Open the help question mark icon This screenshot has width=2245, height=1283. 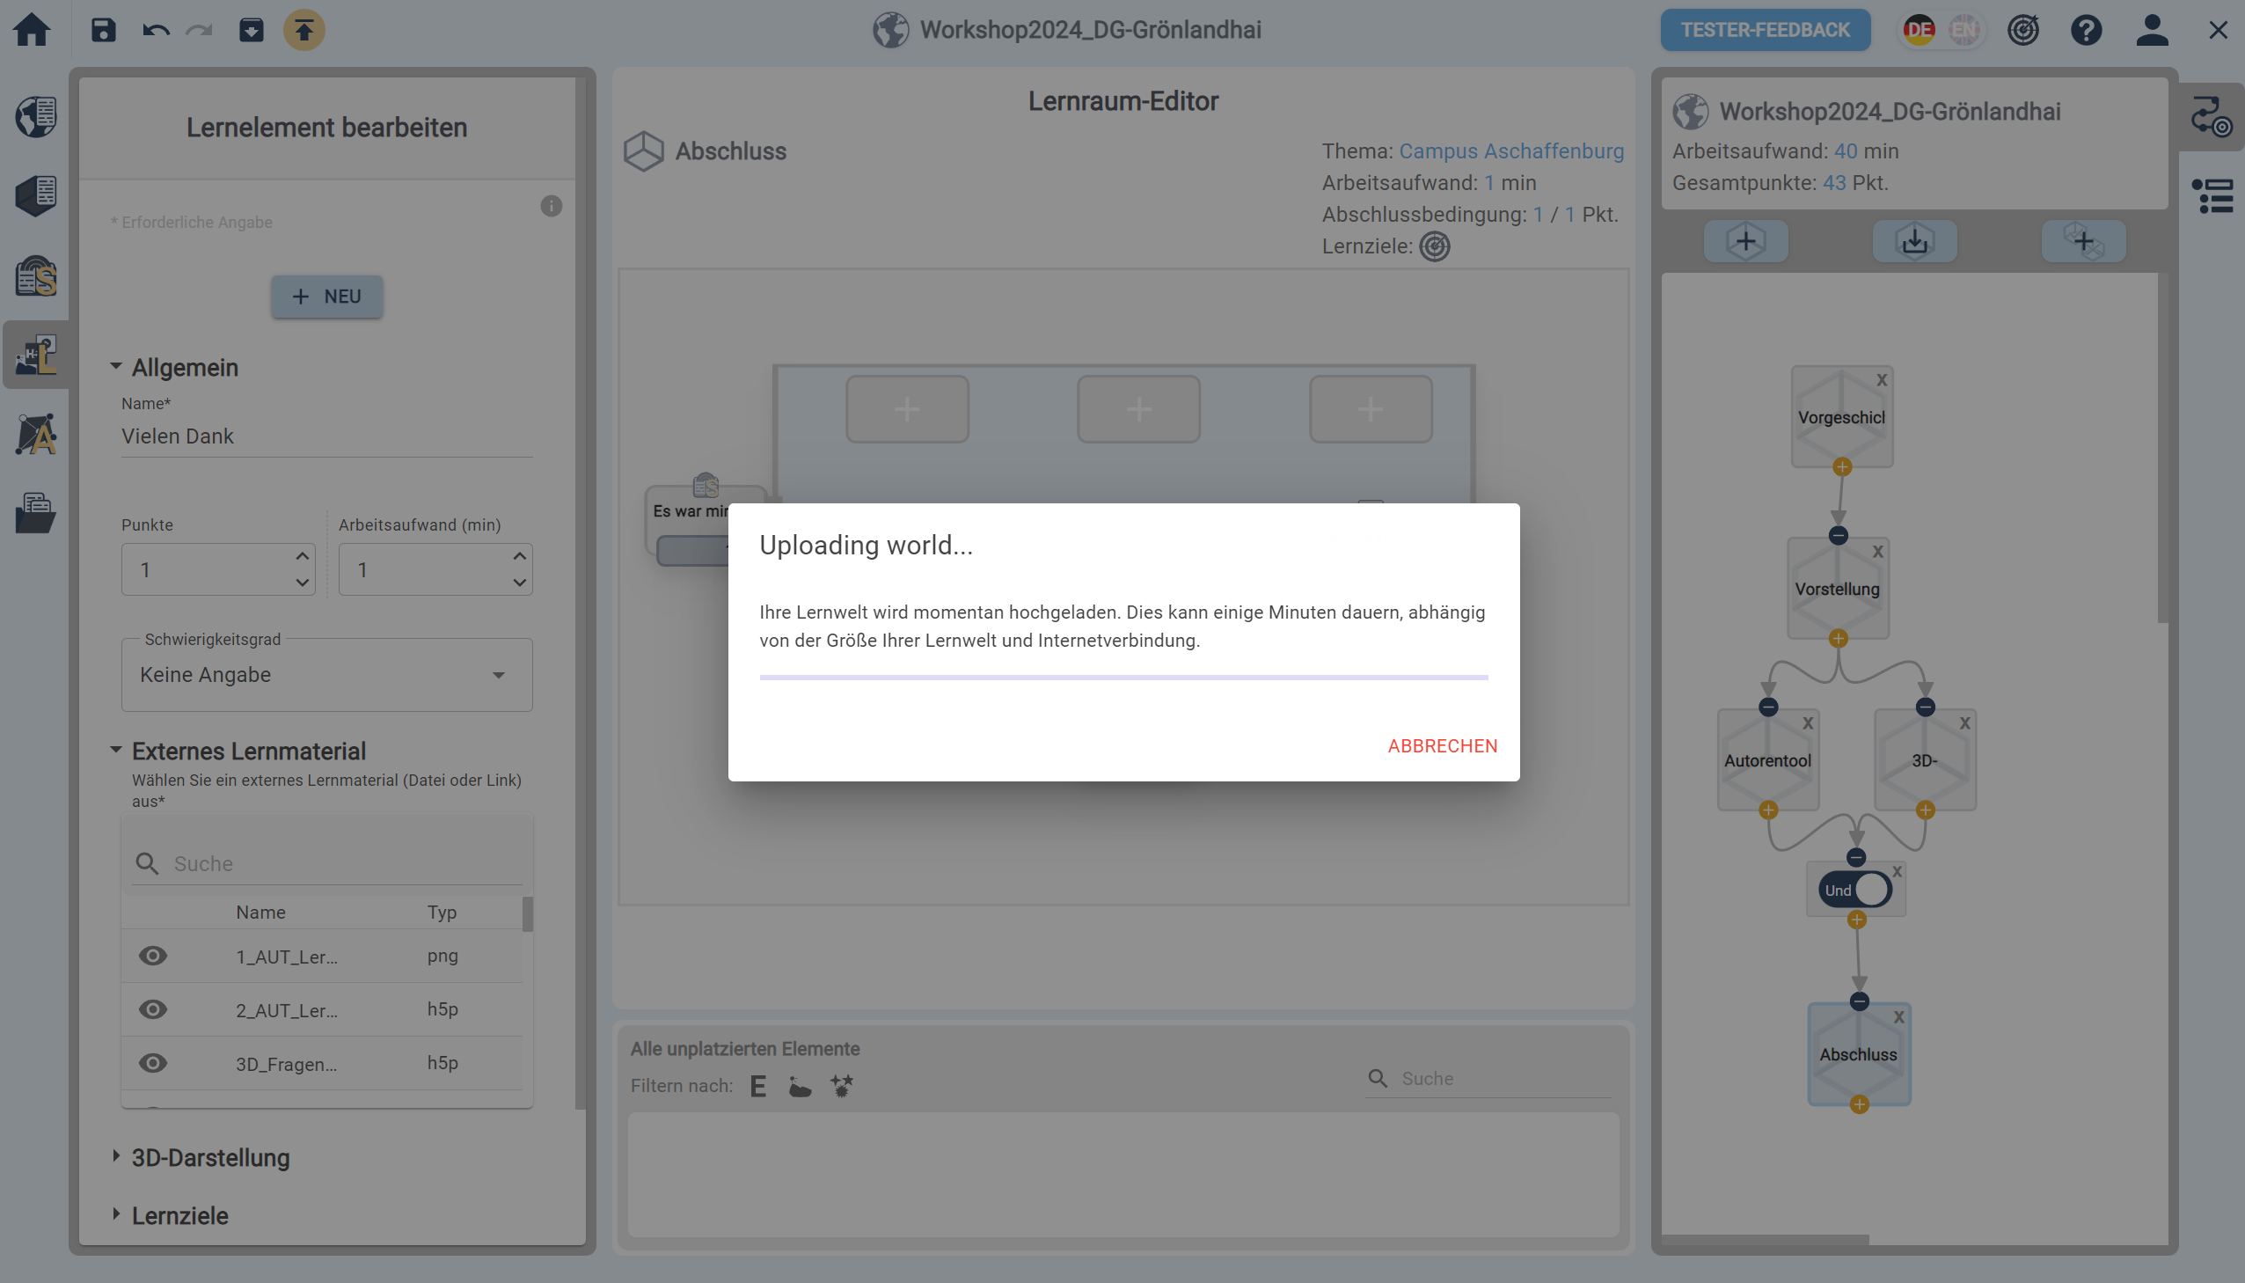point(2086,30)
